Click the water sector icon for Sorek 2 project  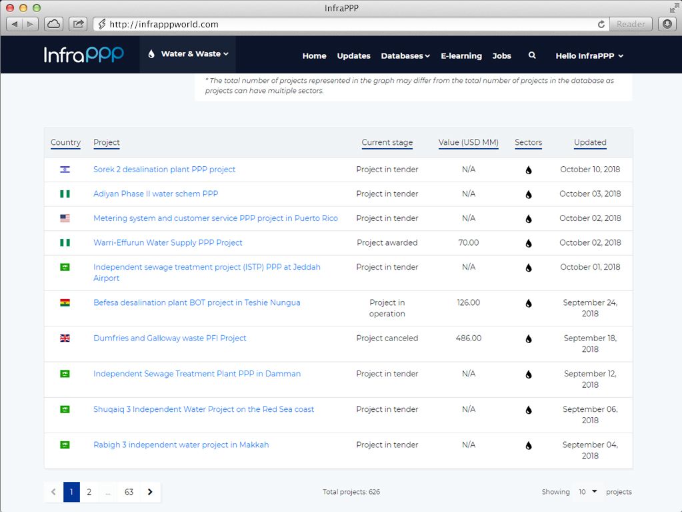(x=529, y=170)
